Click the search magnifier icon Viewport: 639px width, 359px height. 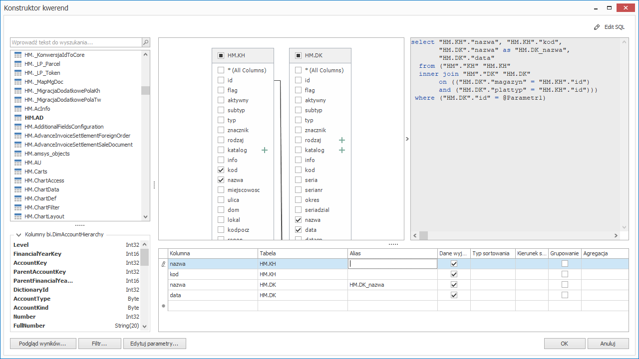pos(145,43)
